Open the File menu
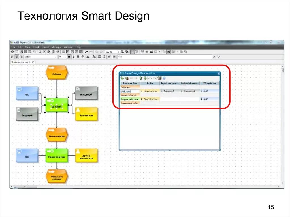The image size is (290, 217). pyautogui.click(x=13, y=47)
